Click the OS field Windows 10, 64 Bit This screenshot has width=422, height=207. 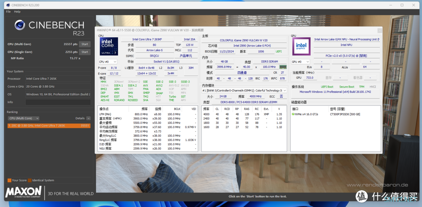58,94
